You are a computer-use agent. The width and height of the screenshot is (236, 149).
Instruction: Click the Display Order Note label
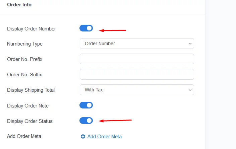pyautogui.click(x=28, y=106)
